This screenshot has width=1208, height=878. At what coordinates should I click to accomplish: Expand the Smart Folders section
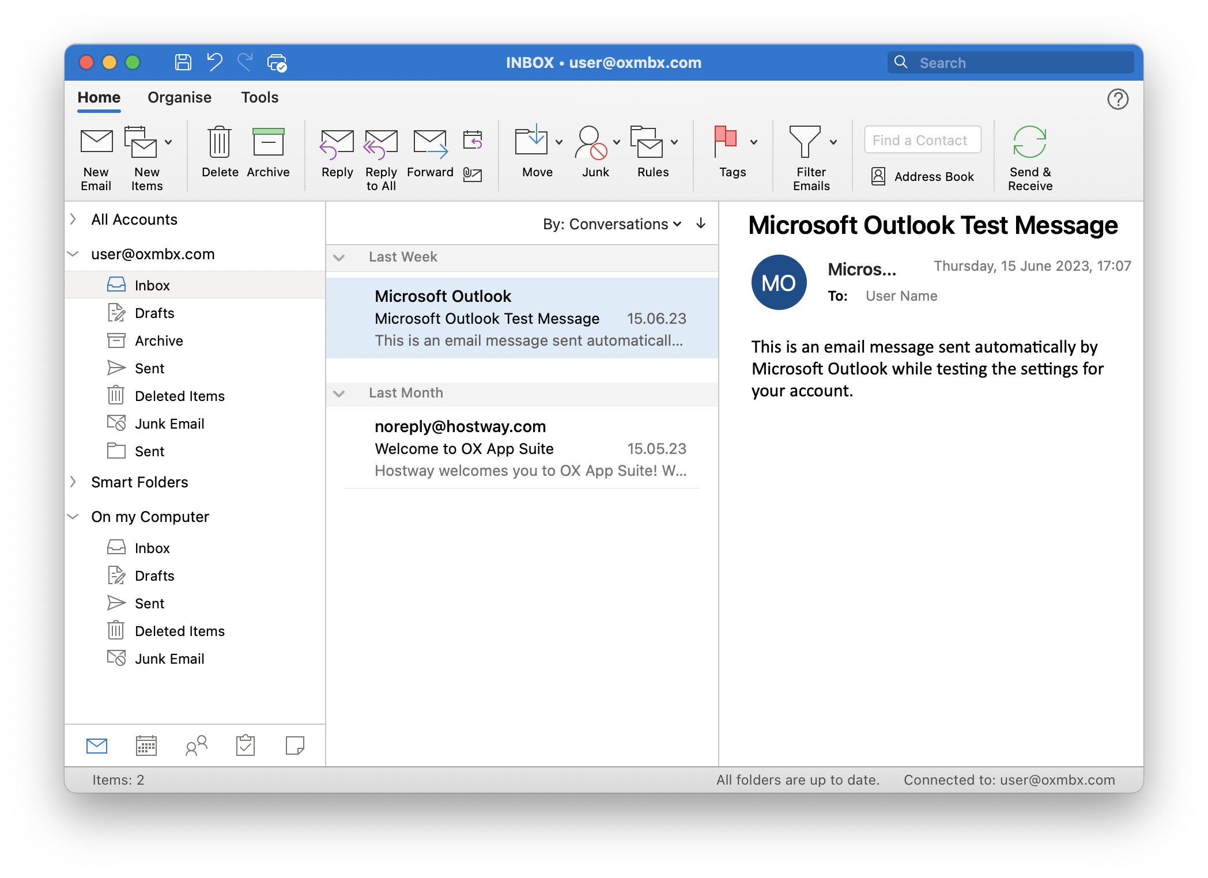pos(73,482)
